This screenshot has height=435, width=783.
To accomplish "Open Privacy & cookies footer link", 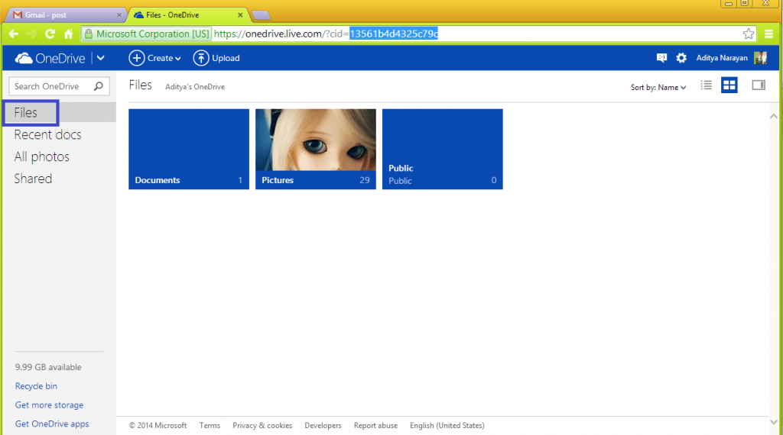I will pos(262,426).
